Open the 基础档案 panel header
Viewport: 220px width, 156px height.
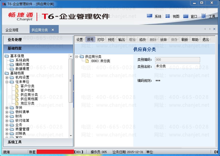[38, 48]
